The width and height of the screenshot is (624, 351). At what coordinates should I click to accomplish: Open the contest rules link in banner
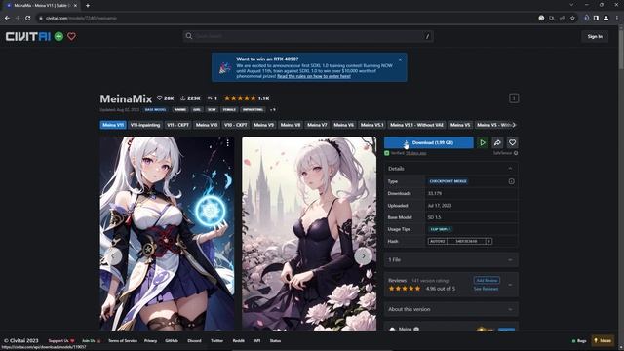pyautogui.click(x=314, y=76)
